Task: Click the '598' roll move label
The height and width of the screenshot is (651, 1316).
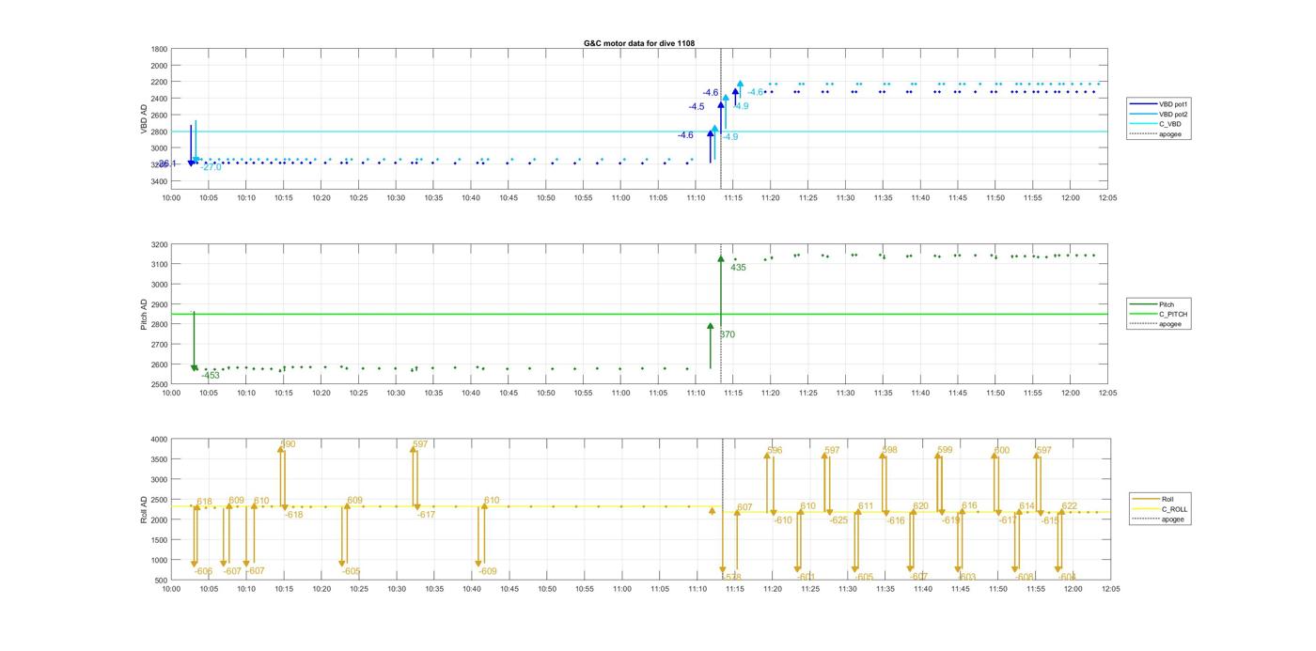Action: pyautogui.click(x=889, y=450)
